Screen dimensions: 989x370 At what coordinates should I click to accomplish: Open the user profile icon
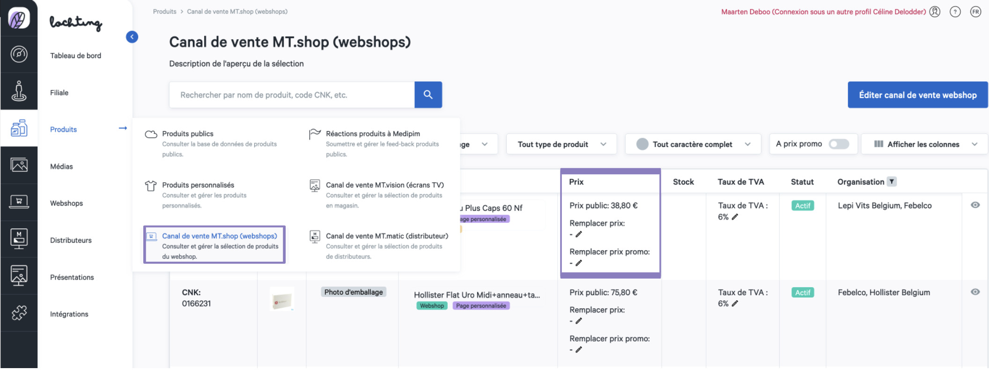pos(935,12)
